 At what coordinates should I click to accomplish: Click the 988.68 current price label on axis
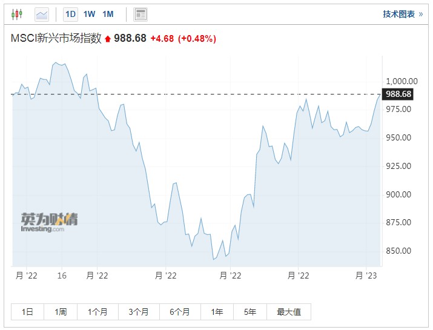pos(398,94)
